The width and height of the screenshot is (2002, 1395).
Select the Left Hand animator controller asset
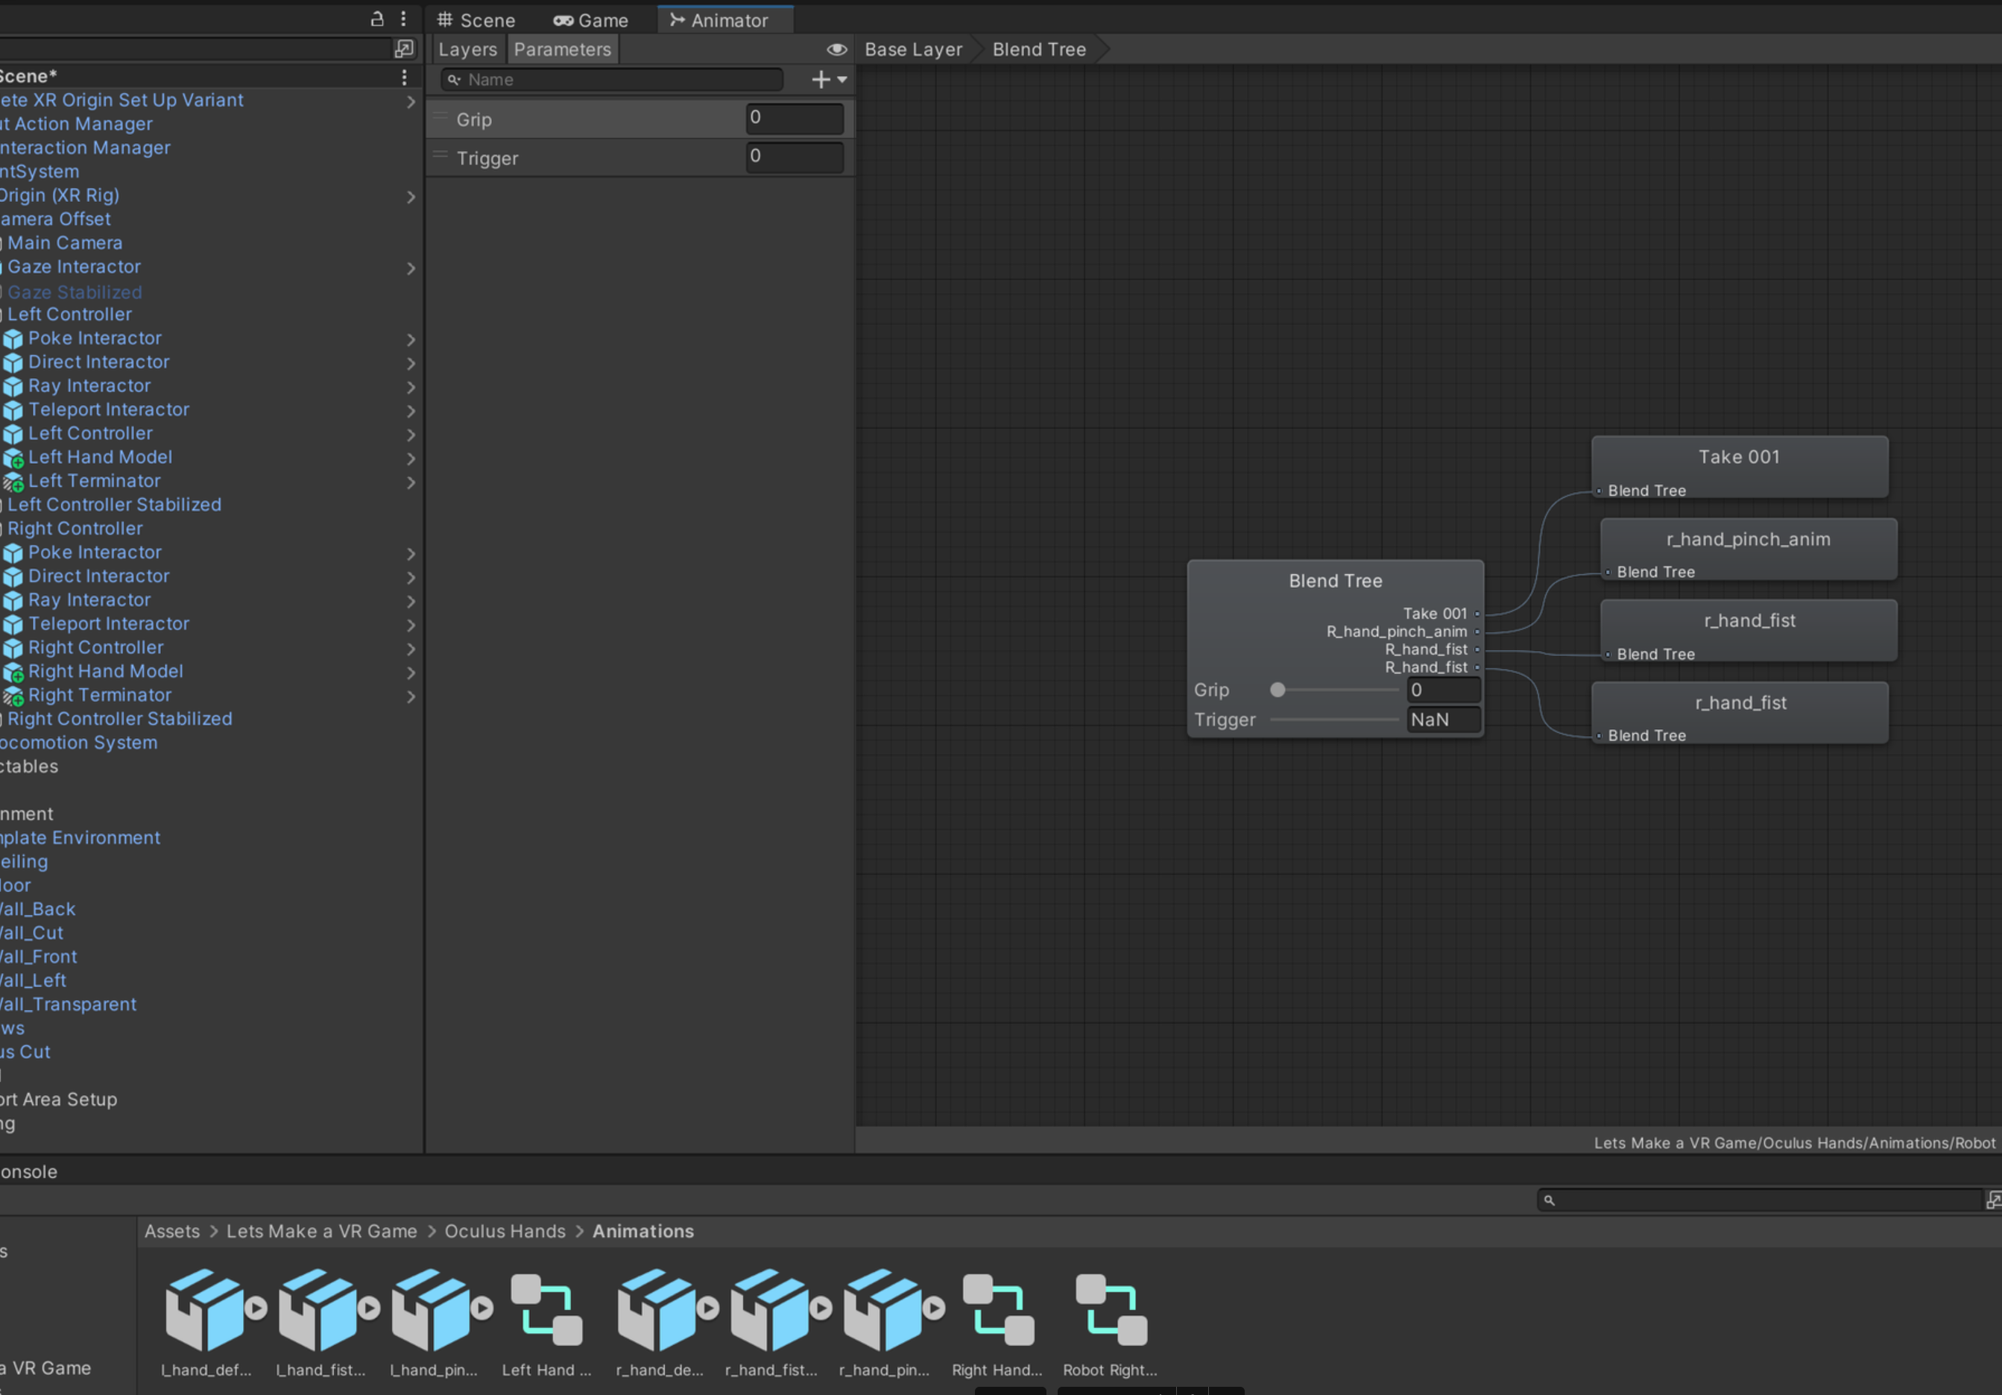(x=547, y=1309)
